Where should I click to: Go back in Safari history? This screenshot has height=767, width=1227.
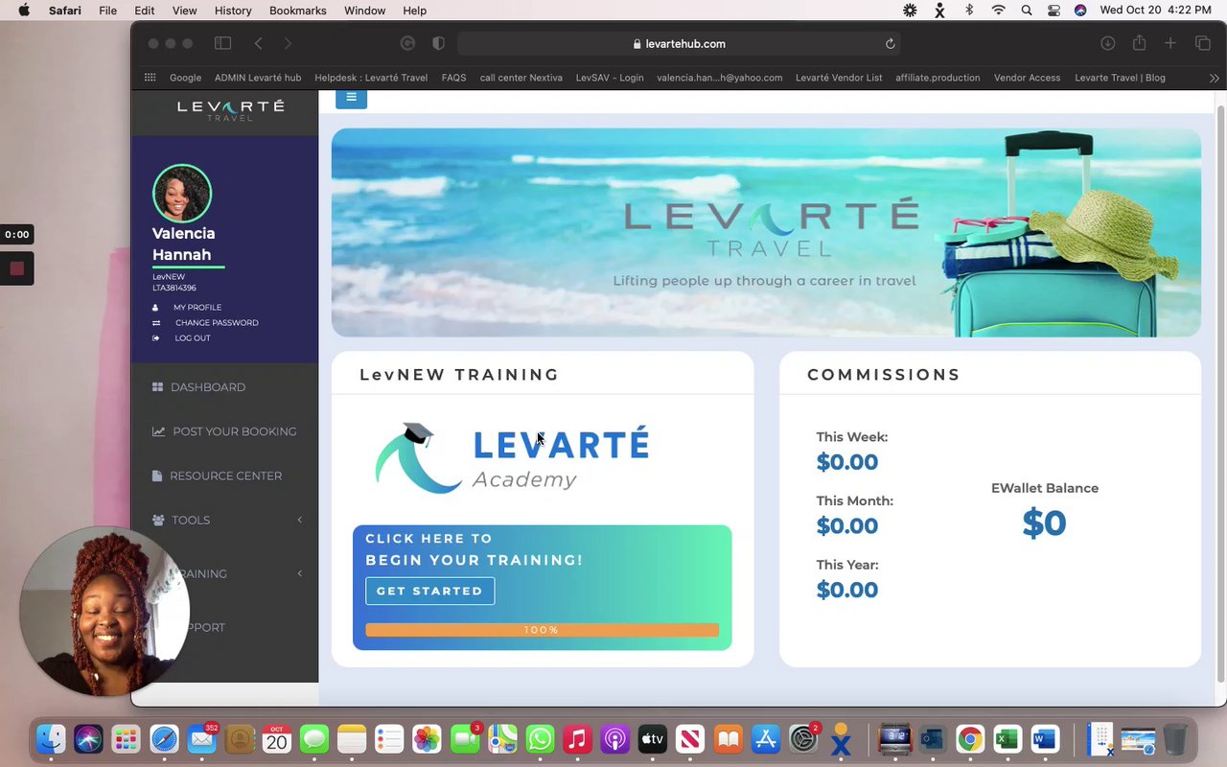pos(258,43)
